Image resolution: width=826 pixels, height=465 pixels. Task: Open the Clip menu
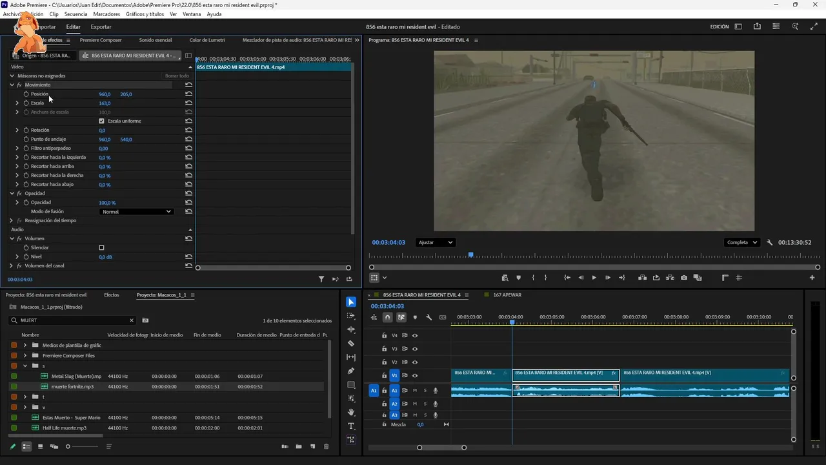click(54, 14)
